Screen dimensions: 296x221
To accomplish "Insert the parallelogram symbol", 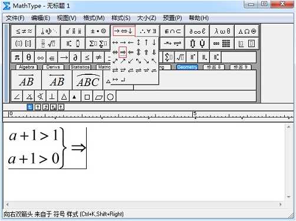I will coord(98,97).
